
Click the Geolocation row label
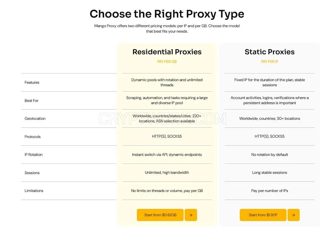click(35, 119)
